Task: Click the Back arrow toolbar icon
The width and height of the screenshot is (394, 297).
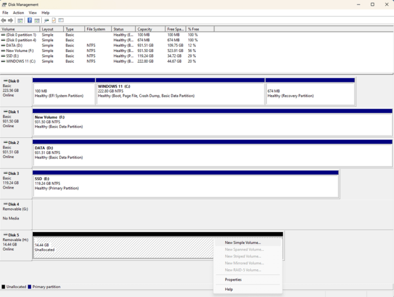Action: [4, 20]
